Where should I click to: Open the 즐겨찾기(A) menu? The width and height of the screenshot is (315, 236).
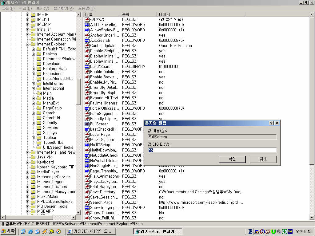63,8
